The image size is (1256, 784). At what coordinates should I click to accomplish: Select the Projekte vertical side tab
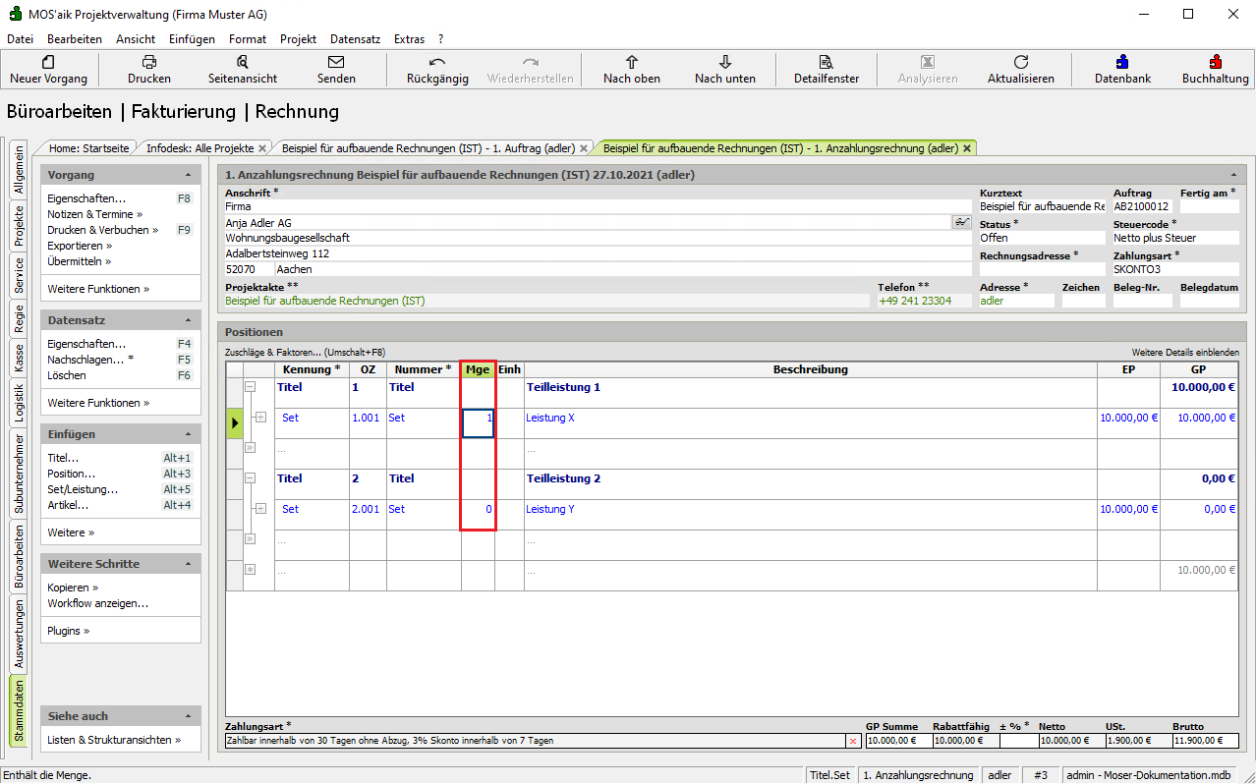pyautogui.click(x=18, y=226)
